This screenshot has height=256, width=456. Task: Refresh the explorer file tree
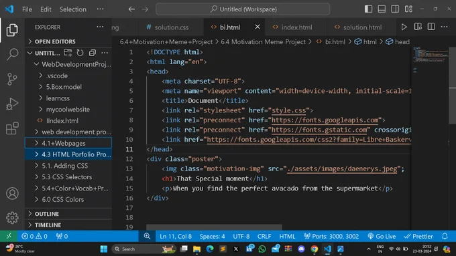80,53
